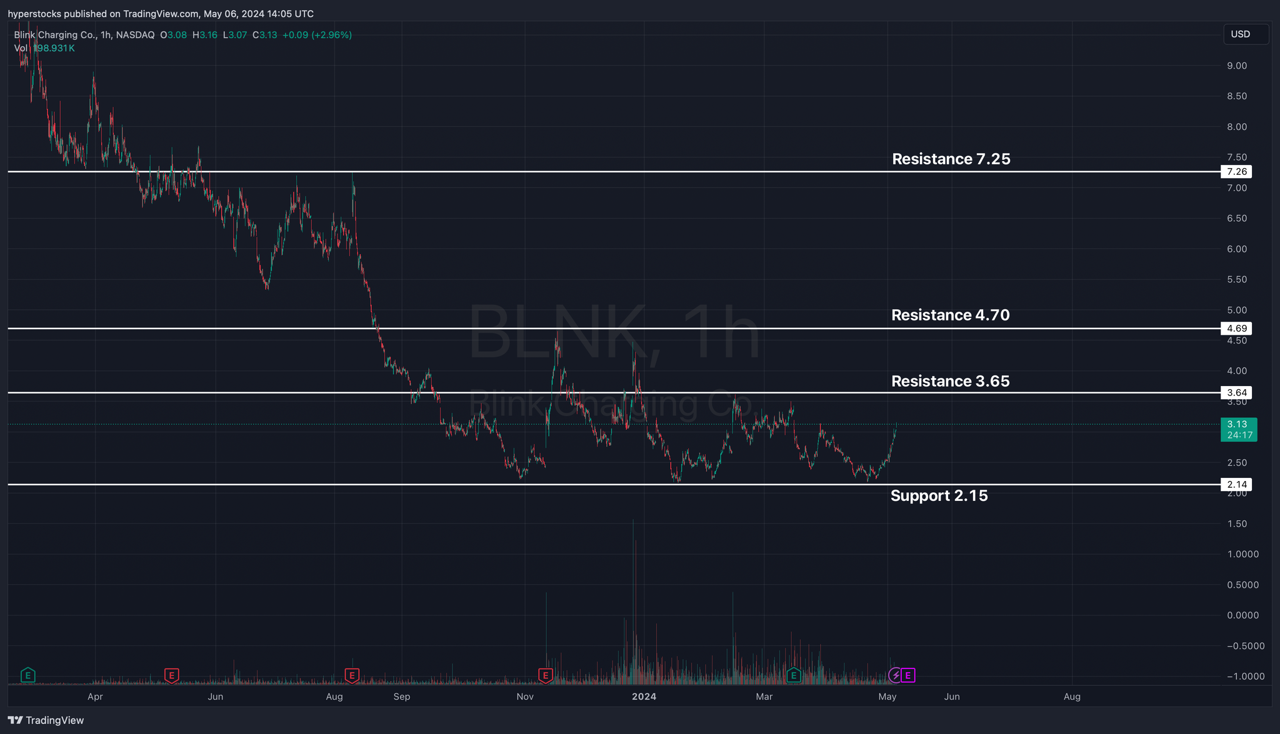
Task: Click the purple lightning event icon
Action: [896, 675]
